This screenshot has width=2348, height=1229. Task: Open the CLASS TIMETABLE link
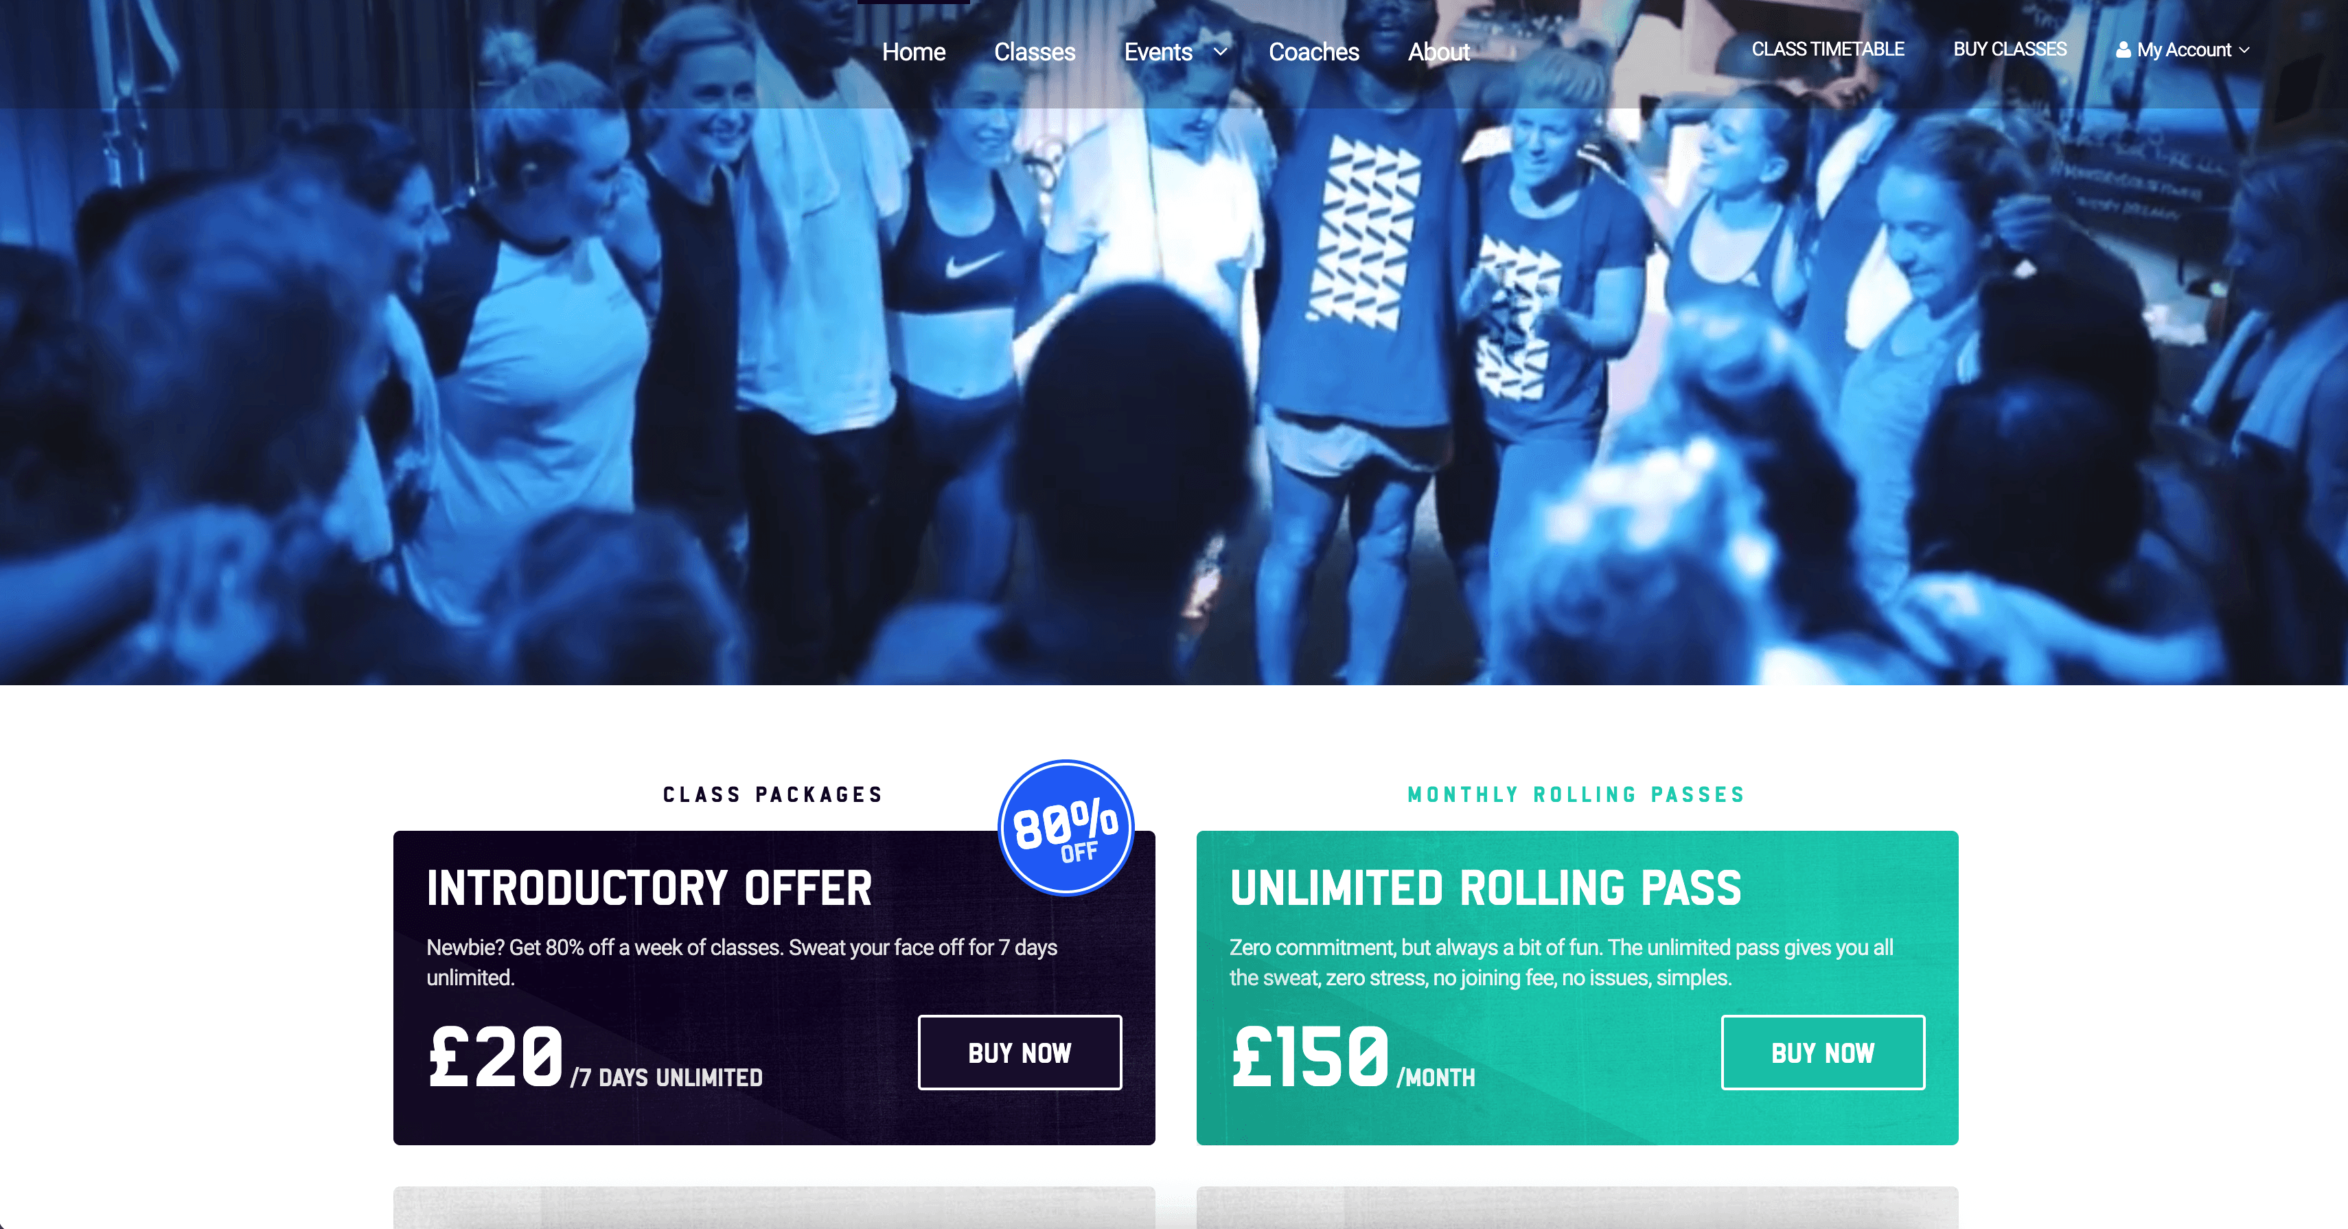(1828, 49)
